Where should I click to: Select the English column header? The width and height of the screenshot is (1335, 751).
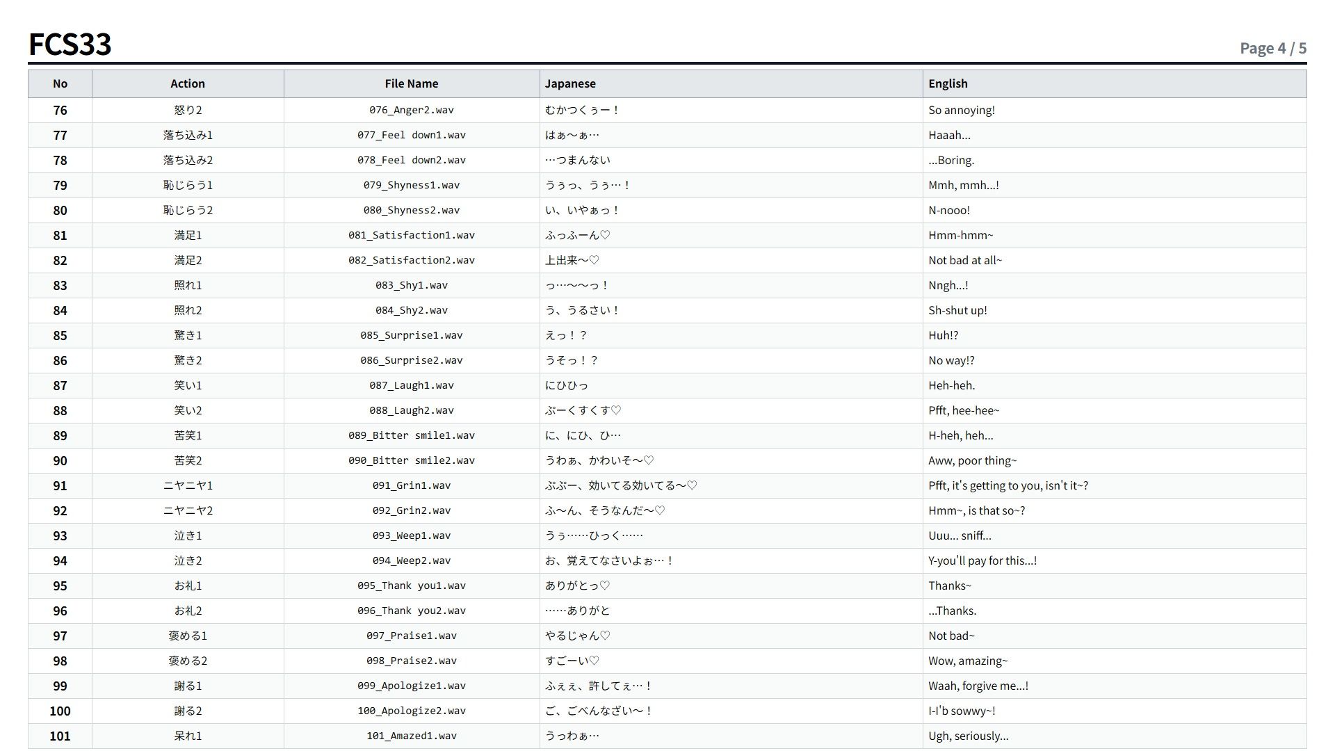[x=1115, y=83]
